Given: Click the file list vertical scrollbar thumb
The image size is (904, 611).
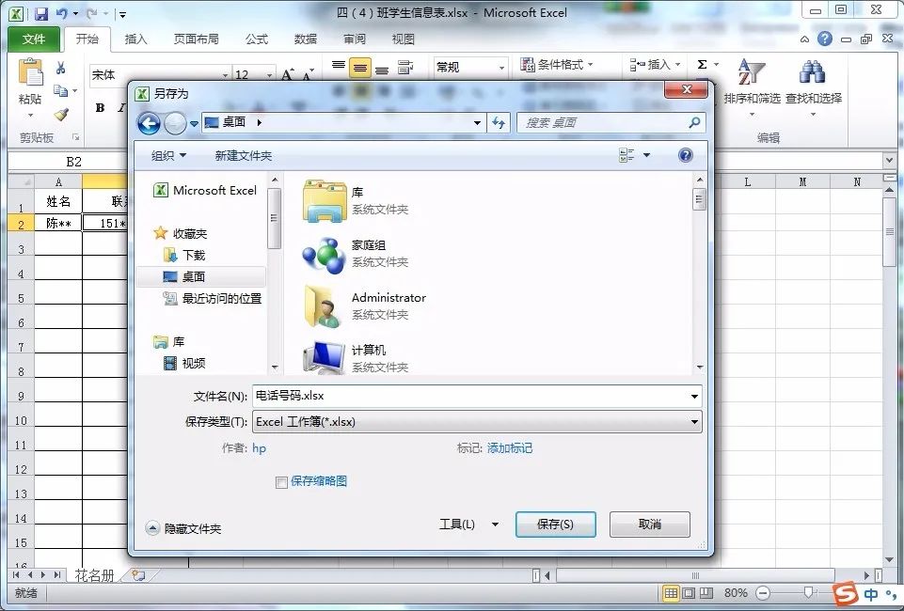Looking at the screenshot, I should click(x=699, y=200).
